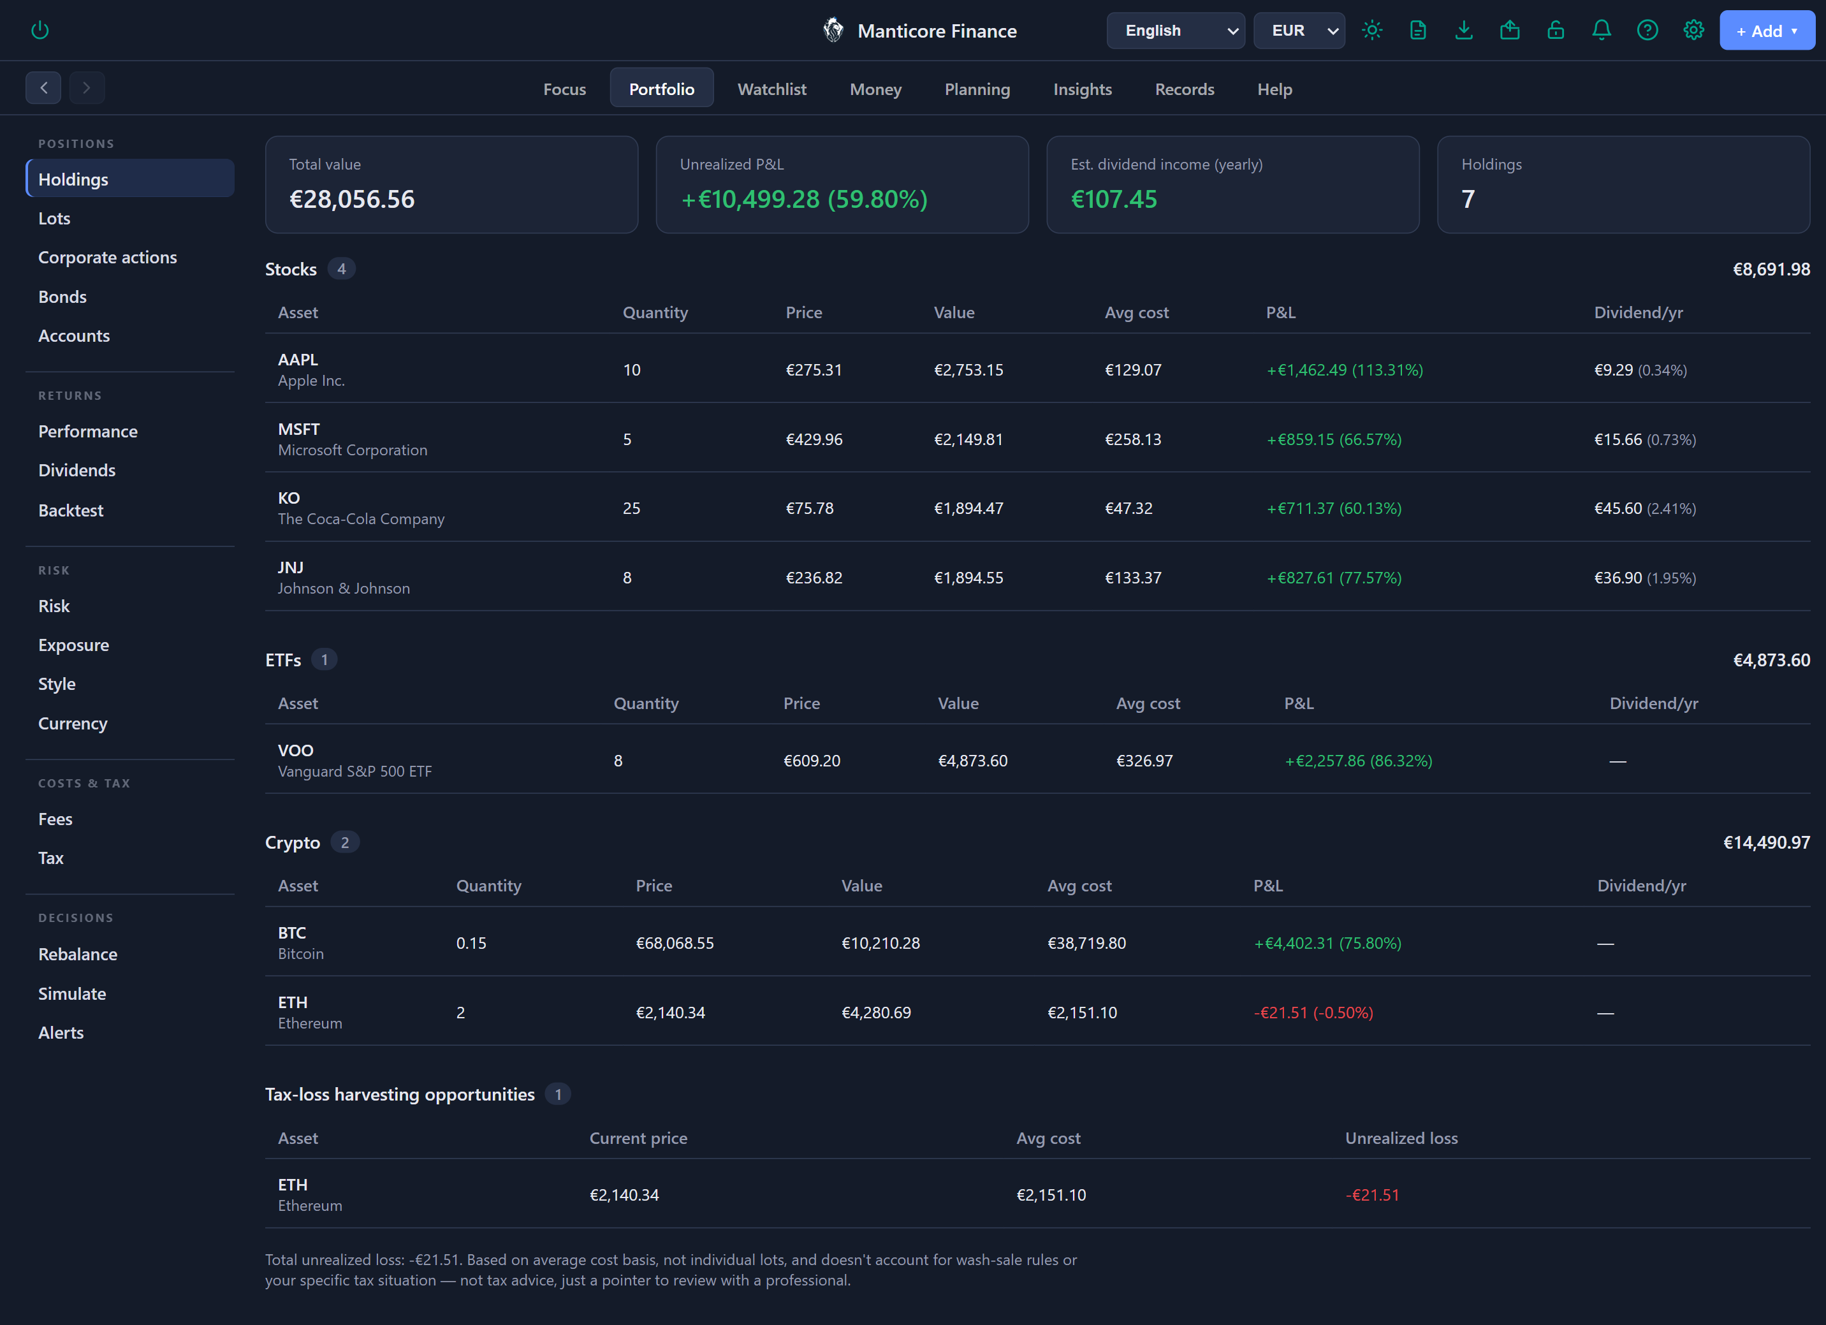Click ETH Ethereum in the Crypto table
The width and height of the screenshot is (1826, 1325).
pyautogui.click(x=1037, y=1012)
